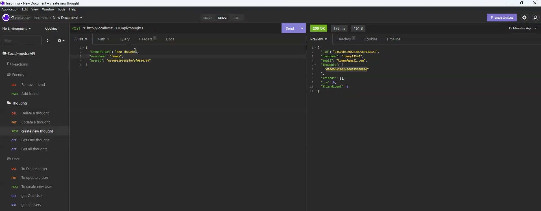Expand the Reactions folder
Screen dimensions: 541x211
[x=18, y=64]
